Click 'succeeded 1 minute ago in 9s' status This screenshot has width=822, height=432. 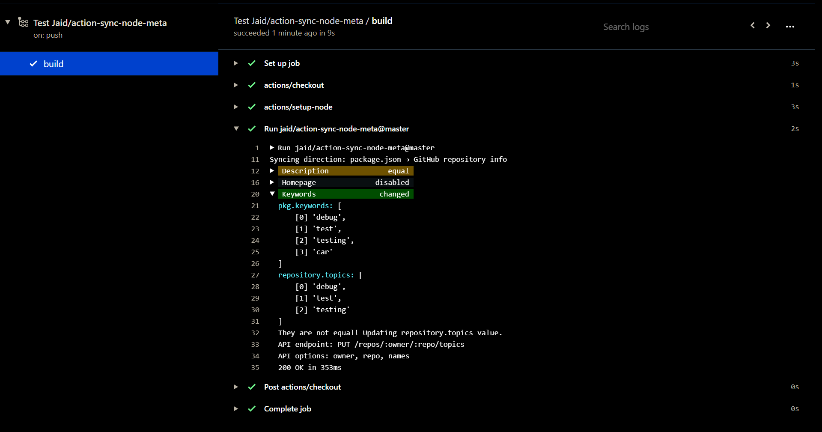(284, 33)
